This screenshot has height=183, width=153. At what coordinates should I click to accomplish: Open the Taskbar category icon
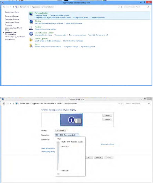31,28
